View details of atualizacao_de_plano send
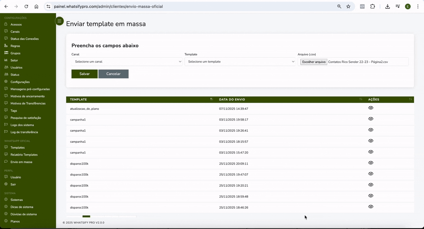Screen dimensions: 424x229 click(371, 108)
